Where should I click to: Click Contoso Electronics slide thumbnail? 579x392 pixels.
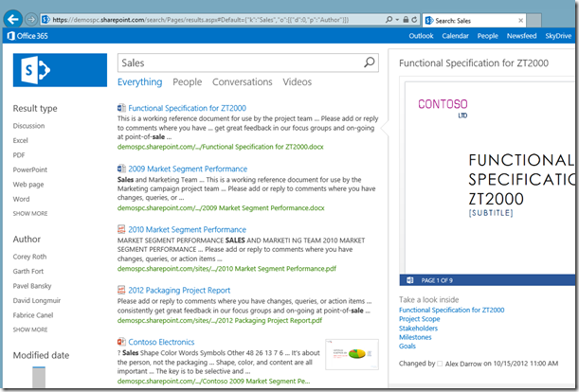[352, 354]
